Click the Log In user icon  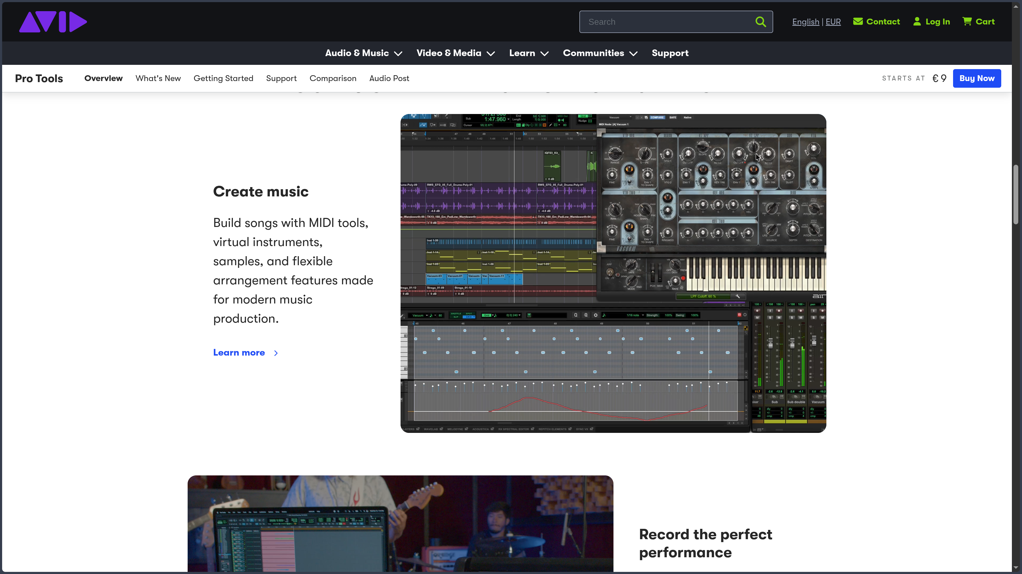[x=917, y=21]
